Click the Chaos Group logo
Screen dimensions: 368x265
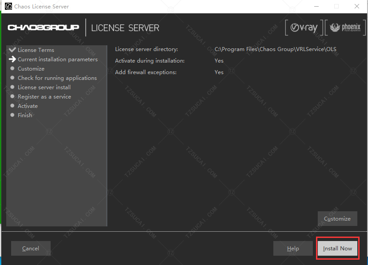[44, 28]
